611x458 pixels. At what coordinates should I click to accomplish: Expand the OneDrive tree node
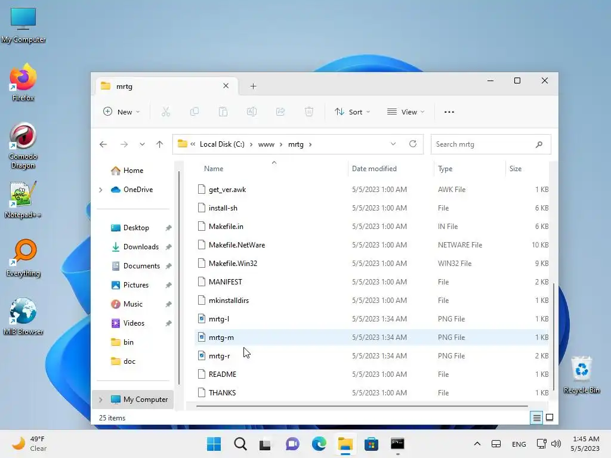coord(100,190)
